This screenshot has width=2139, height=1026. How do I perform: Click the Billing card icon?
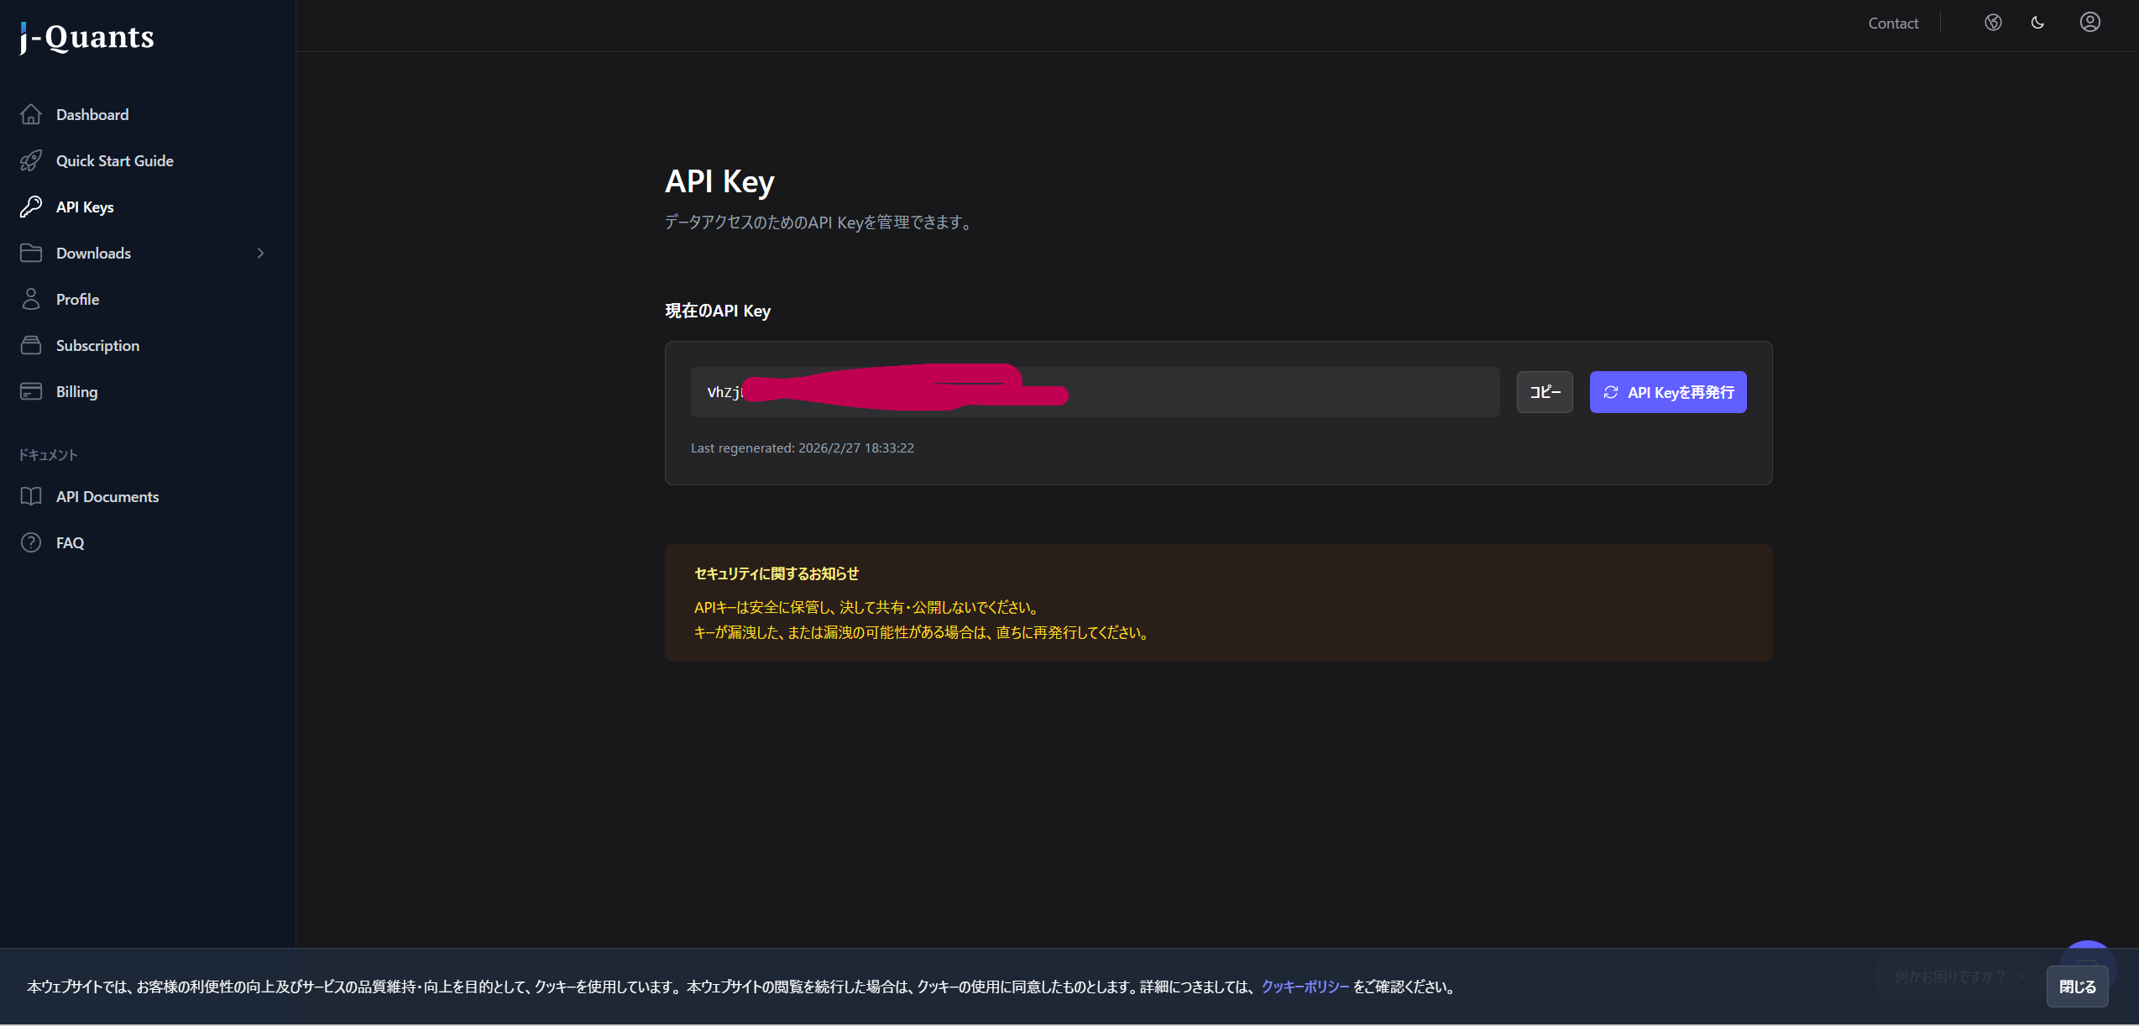coord(31,391)
